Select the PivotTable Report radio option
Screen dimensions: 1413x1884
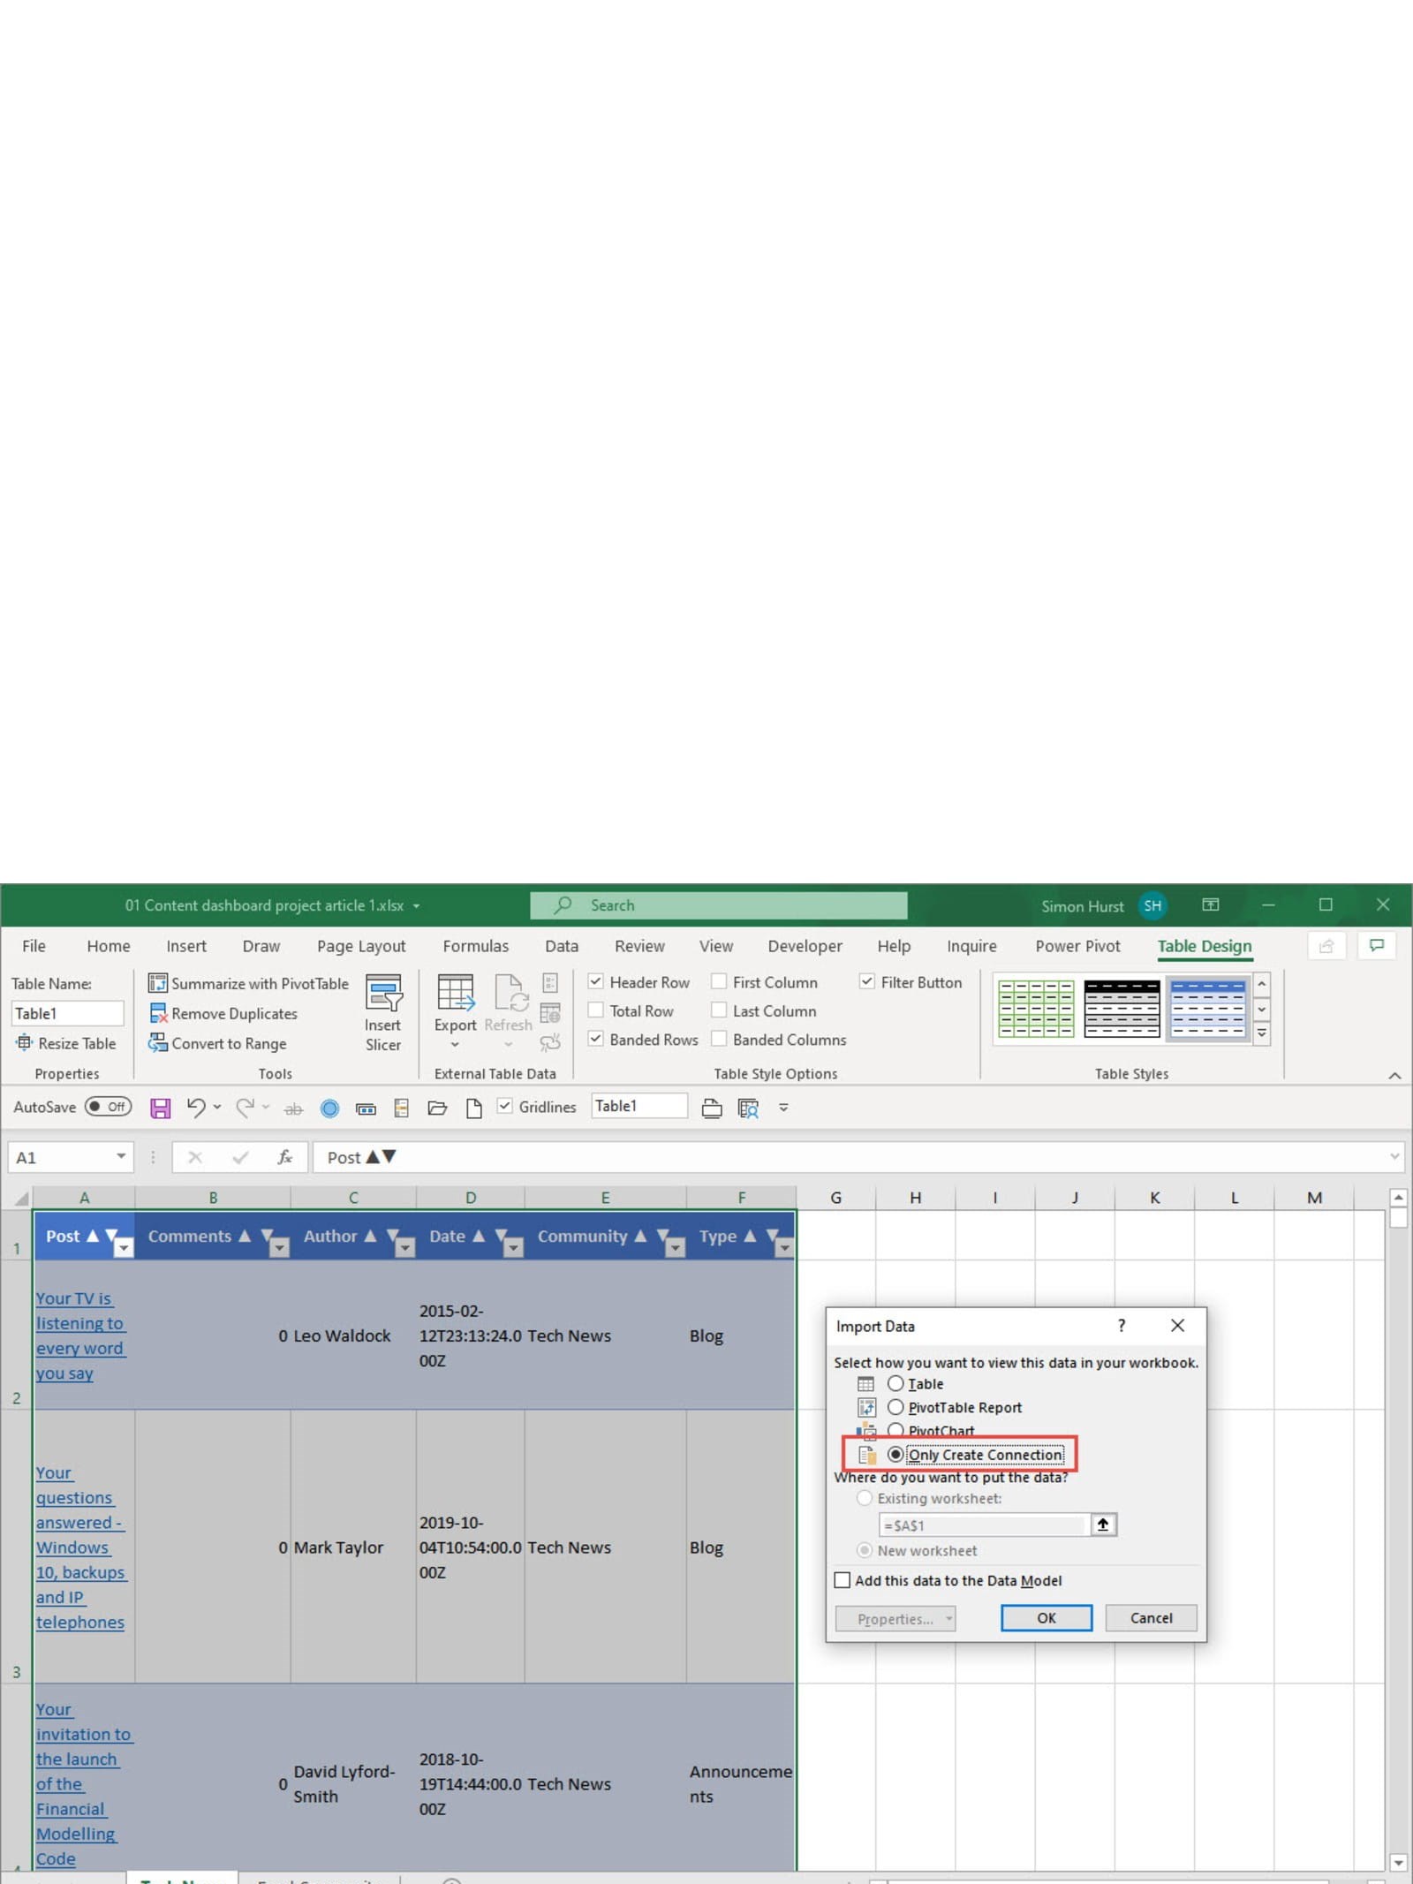pyautogui.click(x=895, y=1407)
